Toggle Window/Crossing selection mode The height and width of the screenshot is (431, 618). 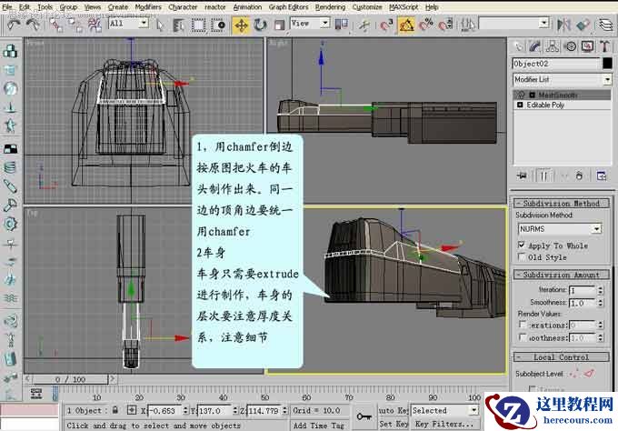[218, 25]
